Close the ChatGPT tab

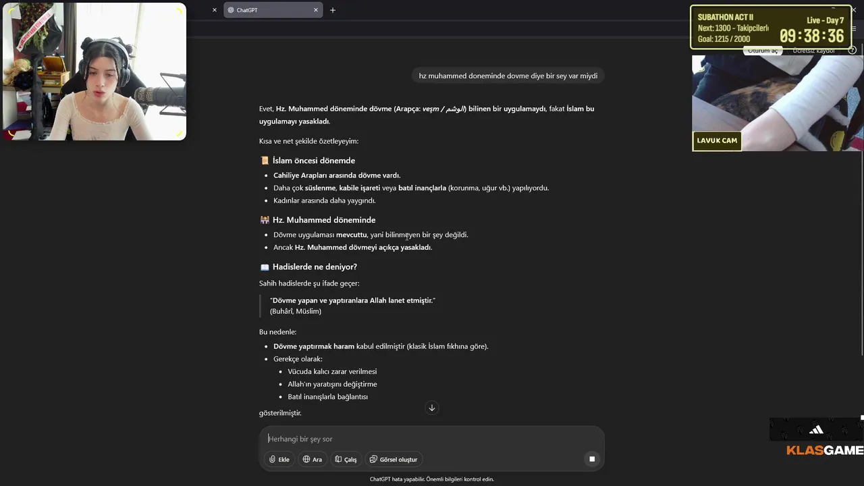coord(316,10)
